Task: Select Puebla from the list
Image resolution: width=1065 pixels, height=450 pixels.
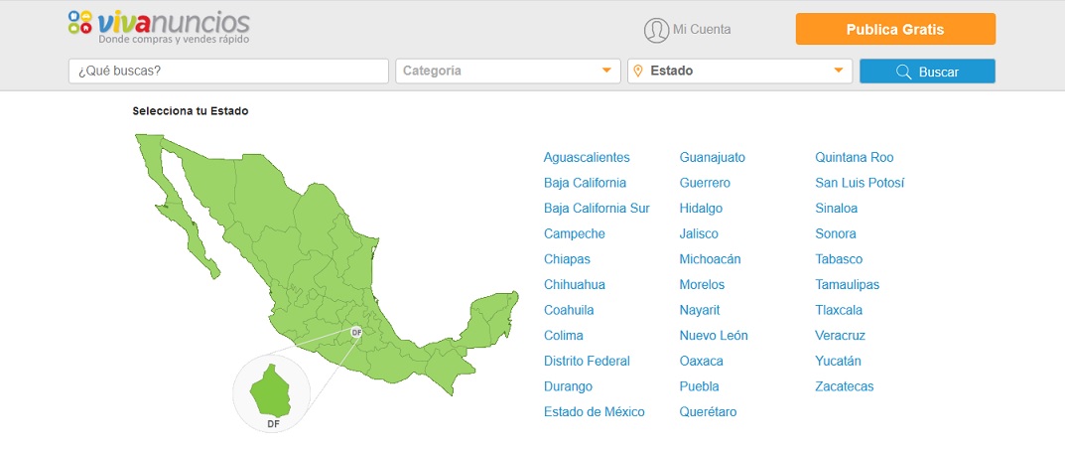Action: pyautogui.click(x=699, y=386)
